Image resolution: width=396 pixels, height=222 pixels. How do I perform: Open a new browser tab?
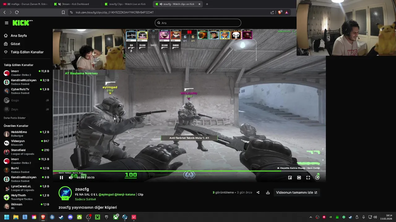(x=207, y=4)
